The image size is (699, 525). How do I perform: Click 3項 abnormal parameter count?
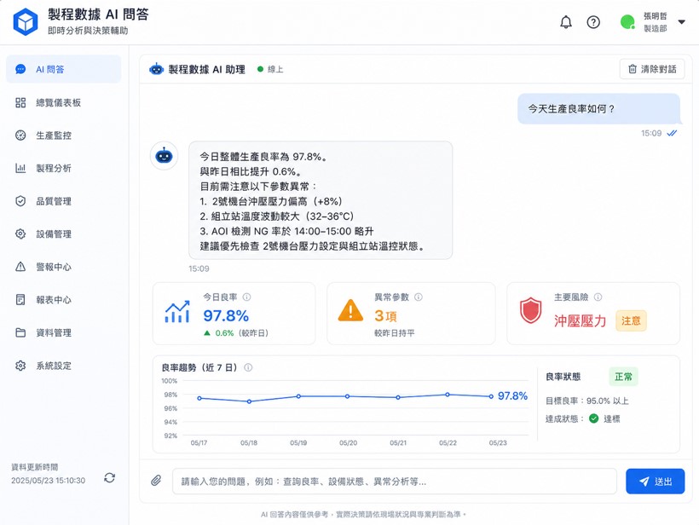[x=385, y=316]
